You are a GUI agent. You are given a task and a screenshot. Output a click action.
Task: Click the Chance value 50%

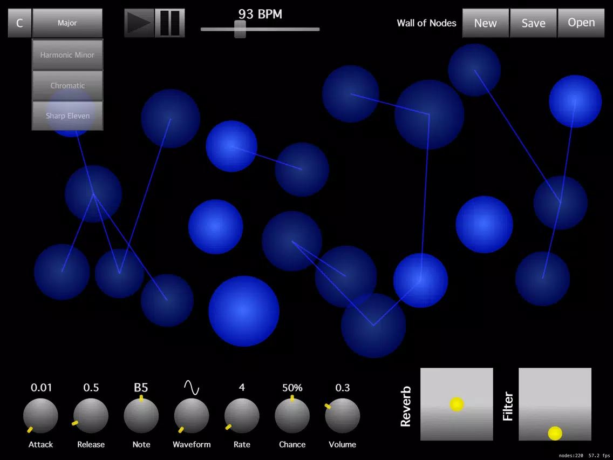292,388
